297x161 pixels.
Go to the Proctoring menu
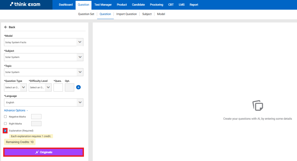click(x=156, y=5)
